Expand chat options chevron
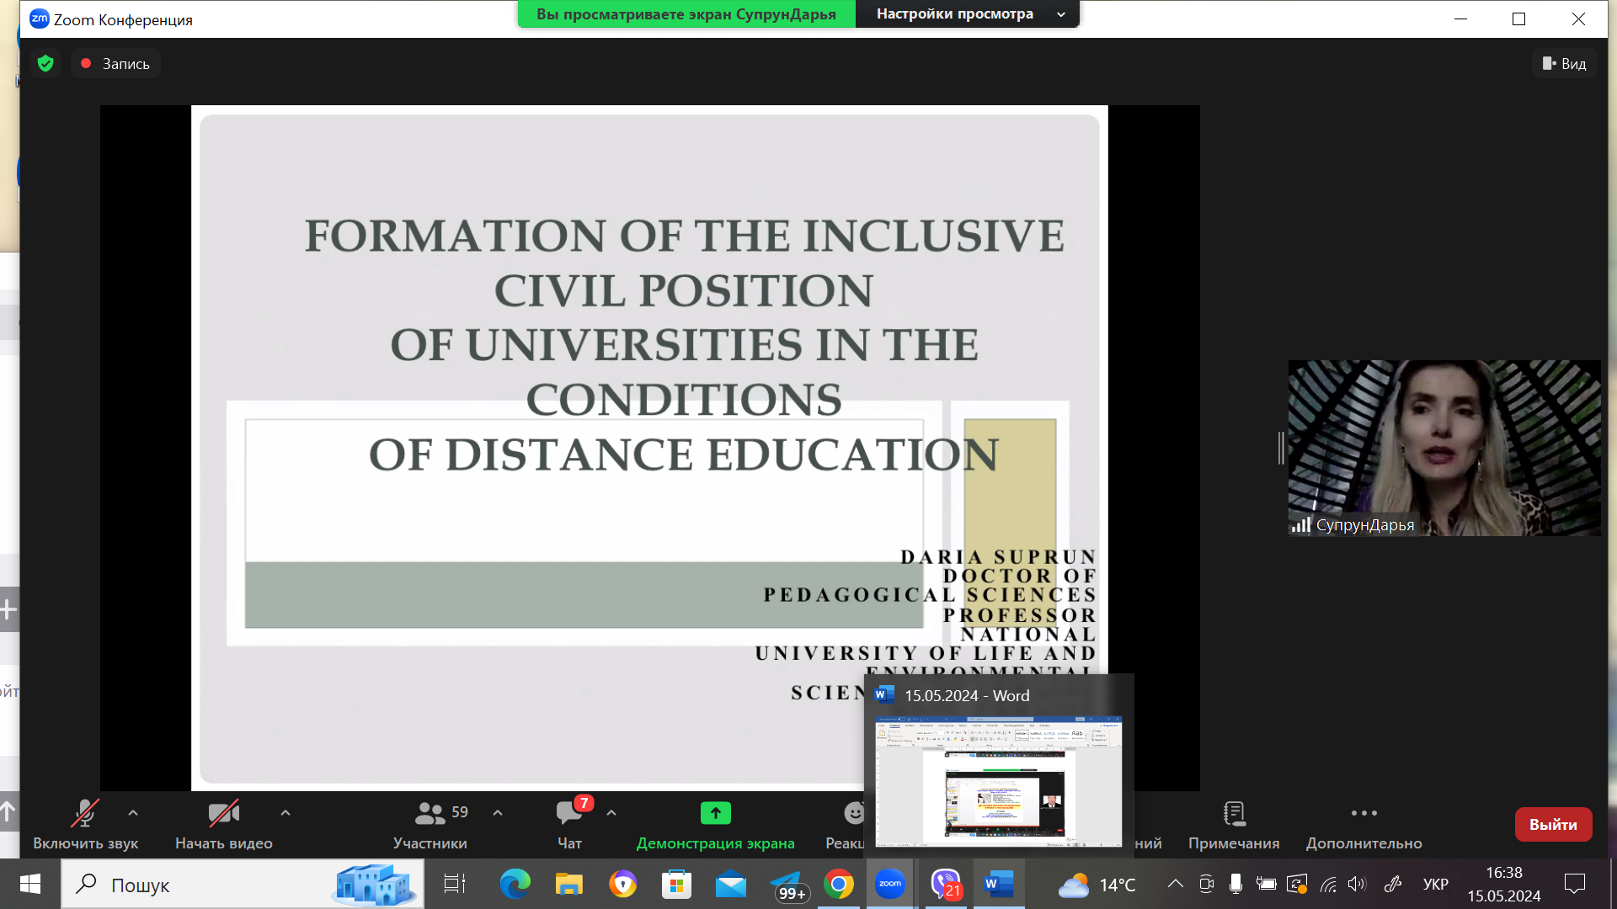 tap(611, 813)
